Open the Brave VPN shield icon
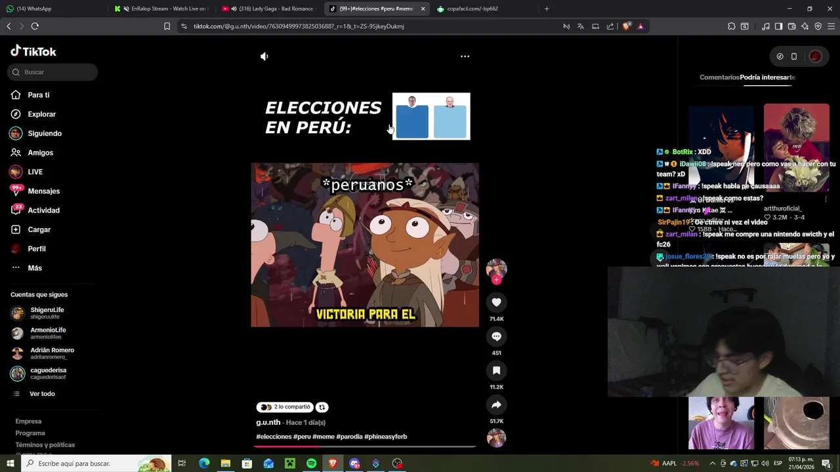 point(818,26)
